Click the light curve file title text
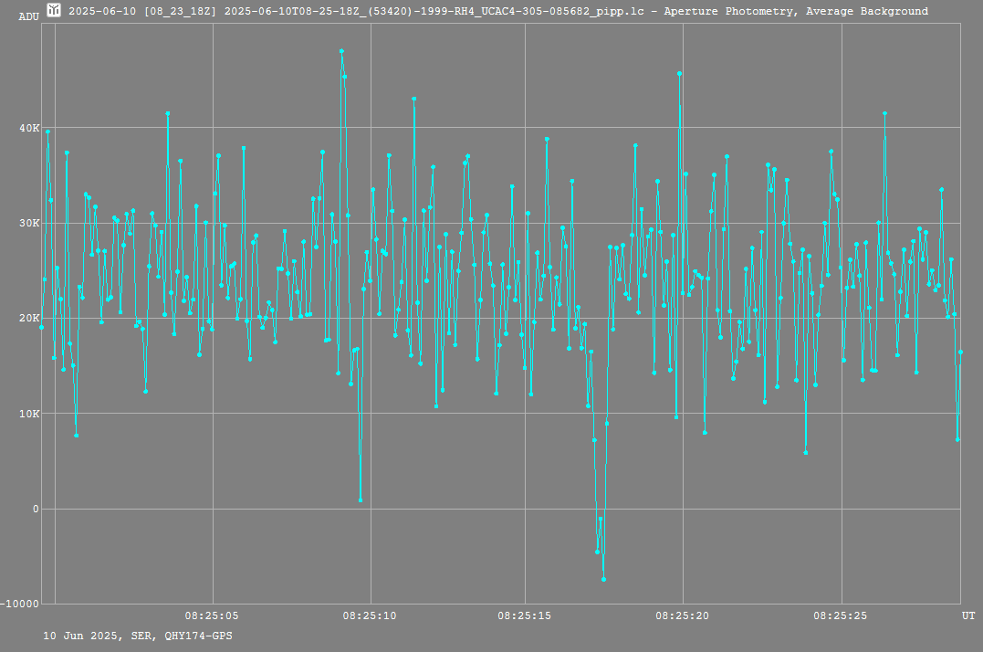This screenshot has width=983, height=652. click(497, 11)
